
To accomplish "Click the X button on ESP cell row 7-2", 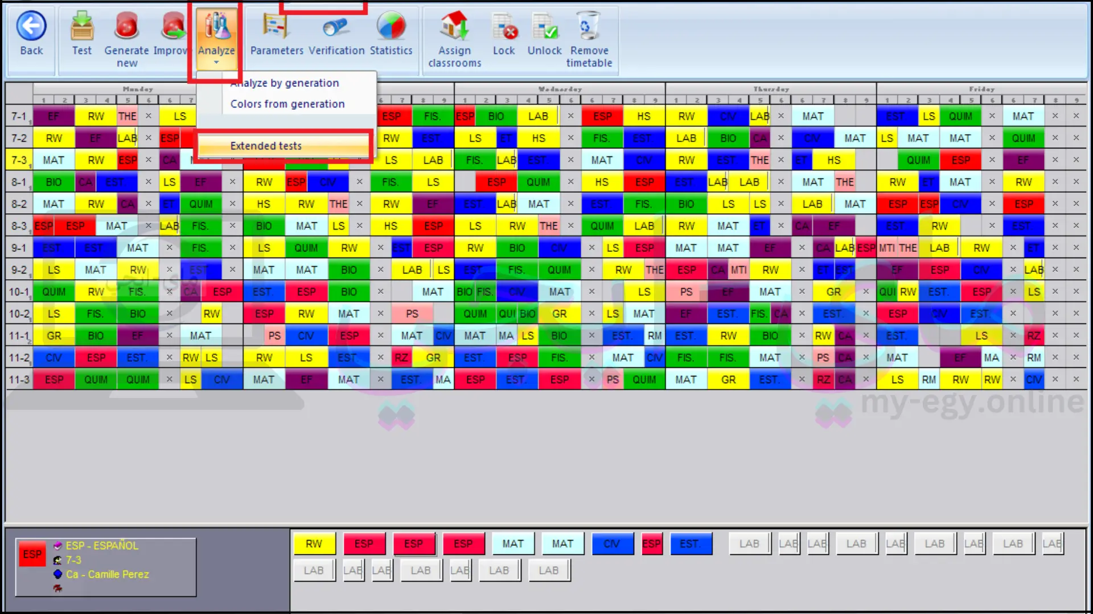I will pyautogui.click(x=149, y=138).
